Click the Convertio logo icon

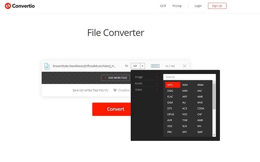click(x=9, y=6)
